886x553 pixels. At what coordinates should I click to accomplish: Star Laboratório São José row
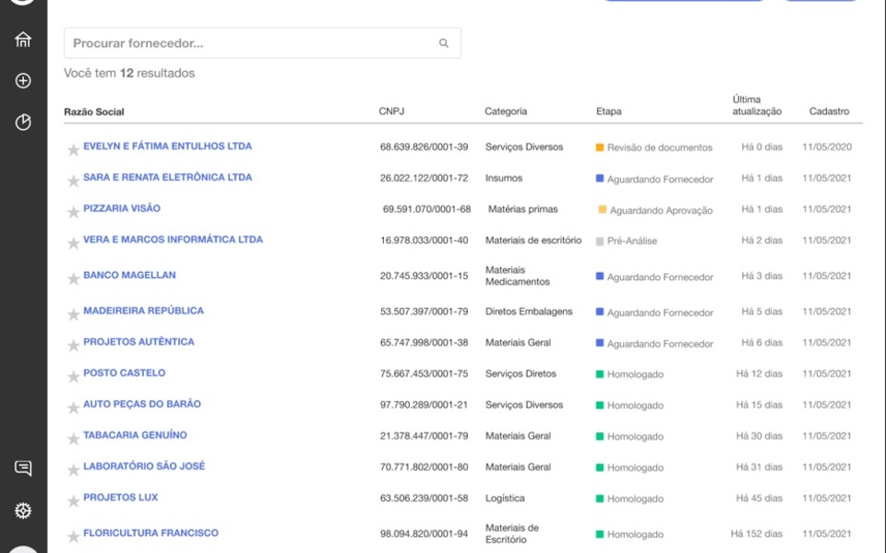[x=73, y=469]
